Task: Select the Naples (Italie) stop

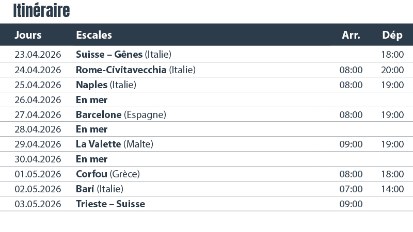Action: coord(106,85)
